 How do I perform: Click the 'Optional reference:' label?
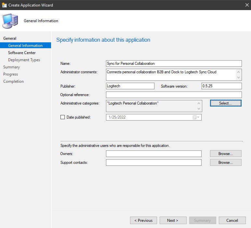75,95
